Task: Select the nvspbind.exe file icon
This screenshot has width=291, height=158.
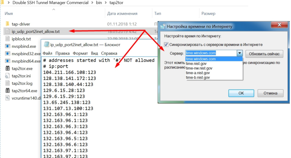Action: [x=7, y=46]
